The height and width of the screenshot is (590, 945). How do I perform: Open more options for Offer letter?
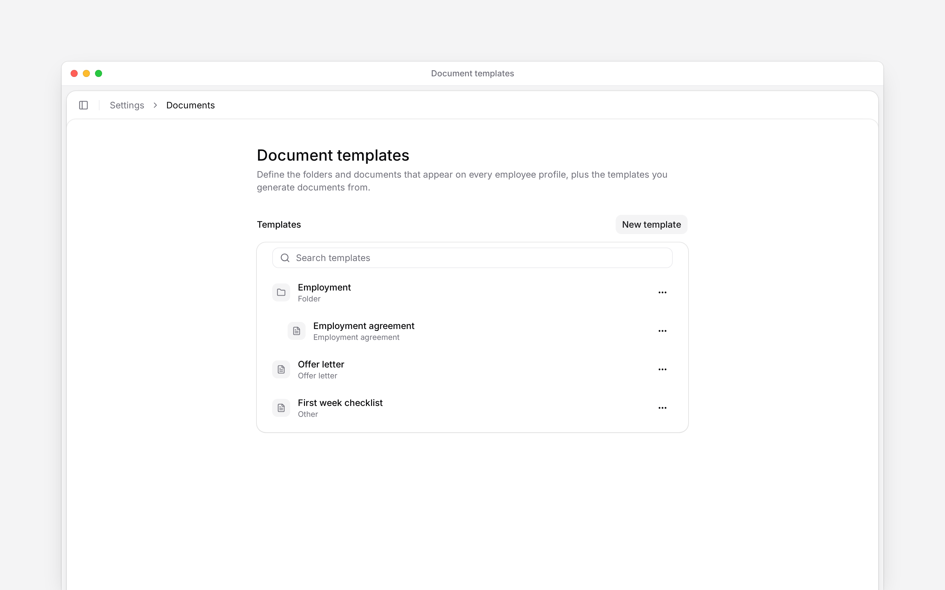662,369
